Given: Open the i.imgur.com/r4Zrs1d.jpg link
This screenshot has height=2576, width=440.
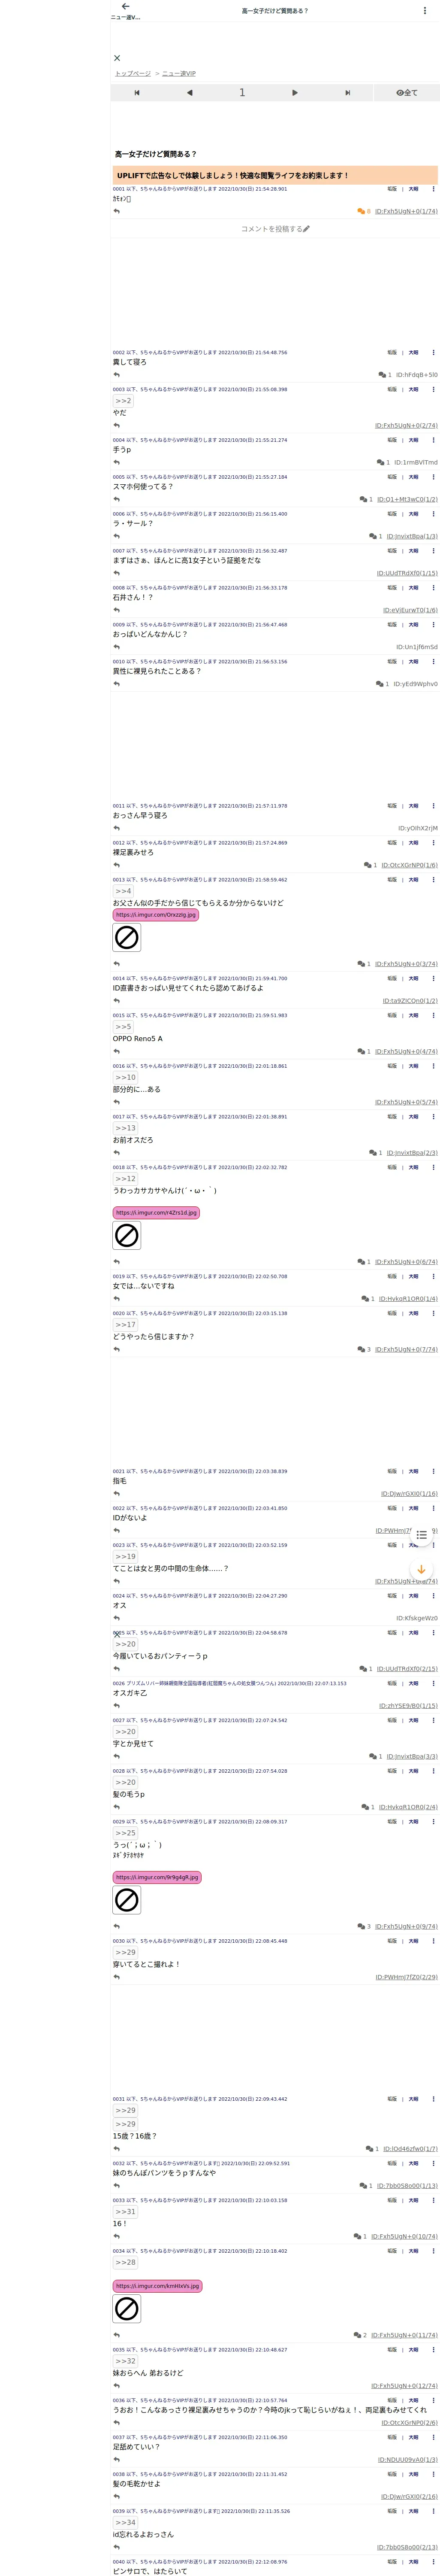Looking at the screenshot, I should (x=156, y=1213).
